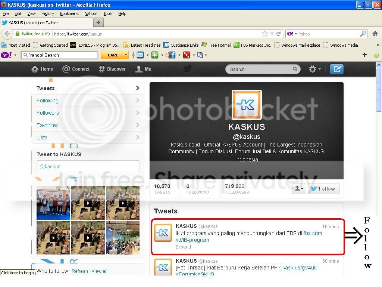This screenshot has height=287, width=382.
Task: Click the red dice icon in toolbar
Action: click(187, 55)
